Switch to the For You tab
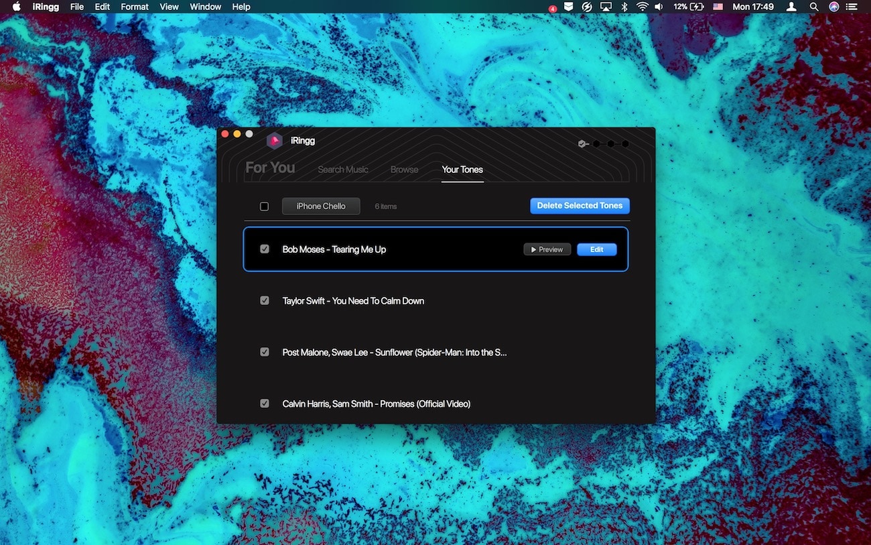Viewport: 871px width, 545px height. tap(270, 168)
